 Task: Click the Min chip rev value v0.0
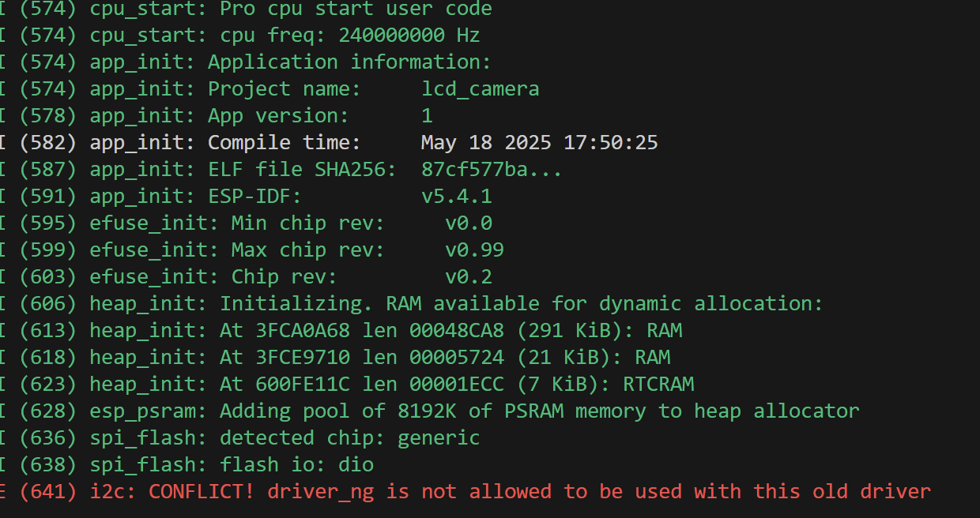[x=468, y=223]
